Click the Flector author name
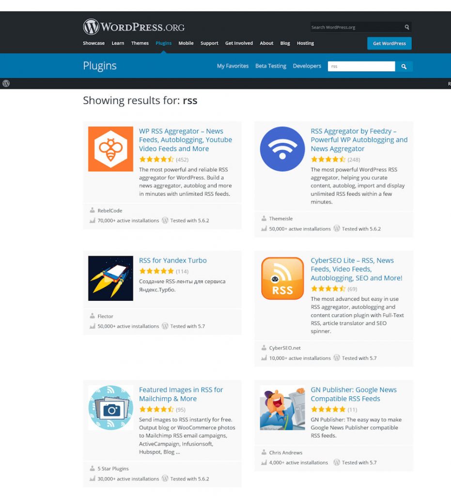 [105, 316]
